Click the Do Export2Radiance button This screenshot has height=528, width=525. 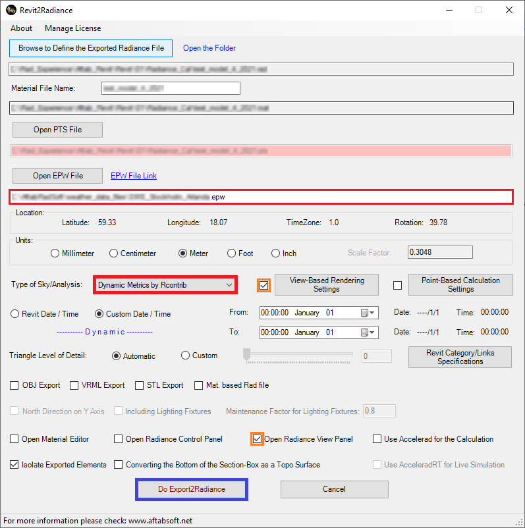pos(192,489)
